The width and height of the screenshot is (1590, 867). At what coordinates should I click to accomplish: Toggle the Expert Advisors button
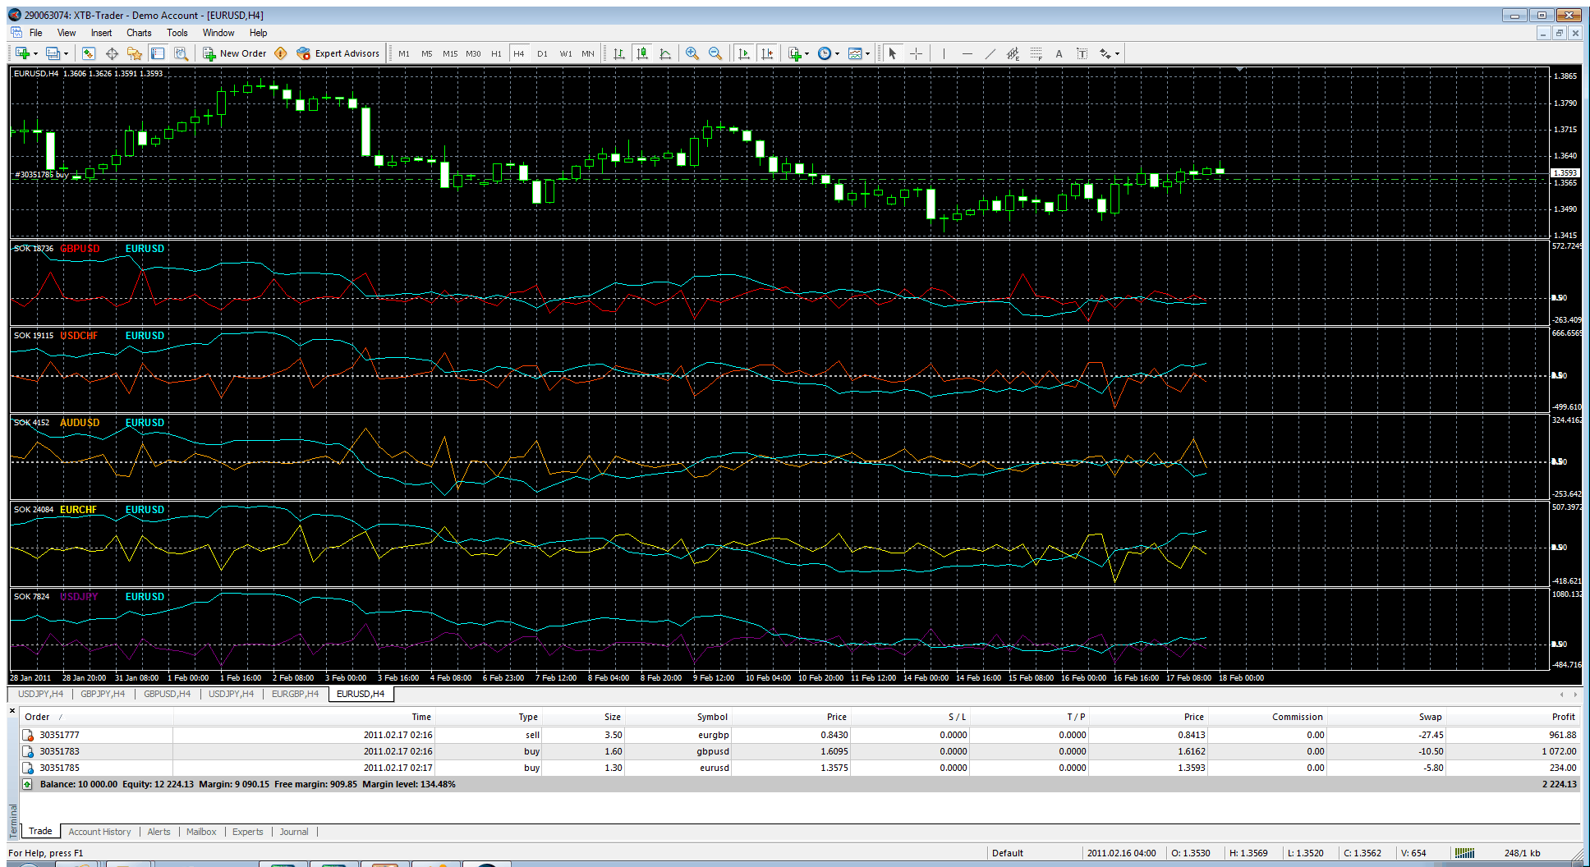click(338, 53)
